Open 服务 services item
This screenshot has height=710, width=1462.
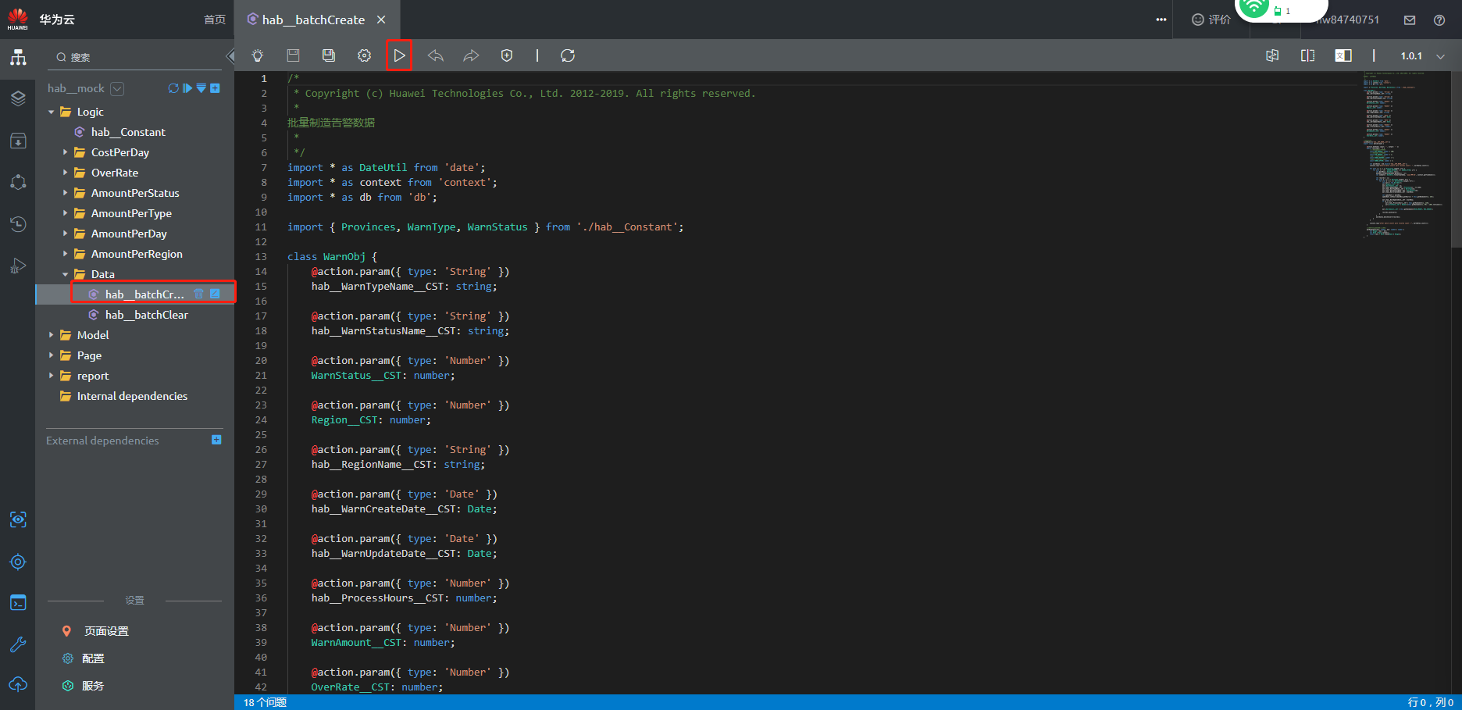tap(93, 686)
